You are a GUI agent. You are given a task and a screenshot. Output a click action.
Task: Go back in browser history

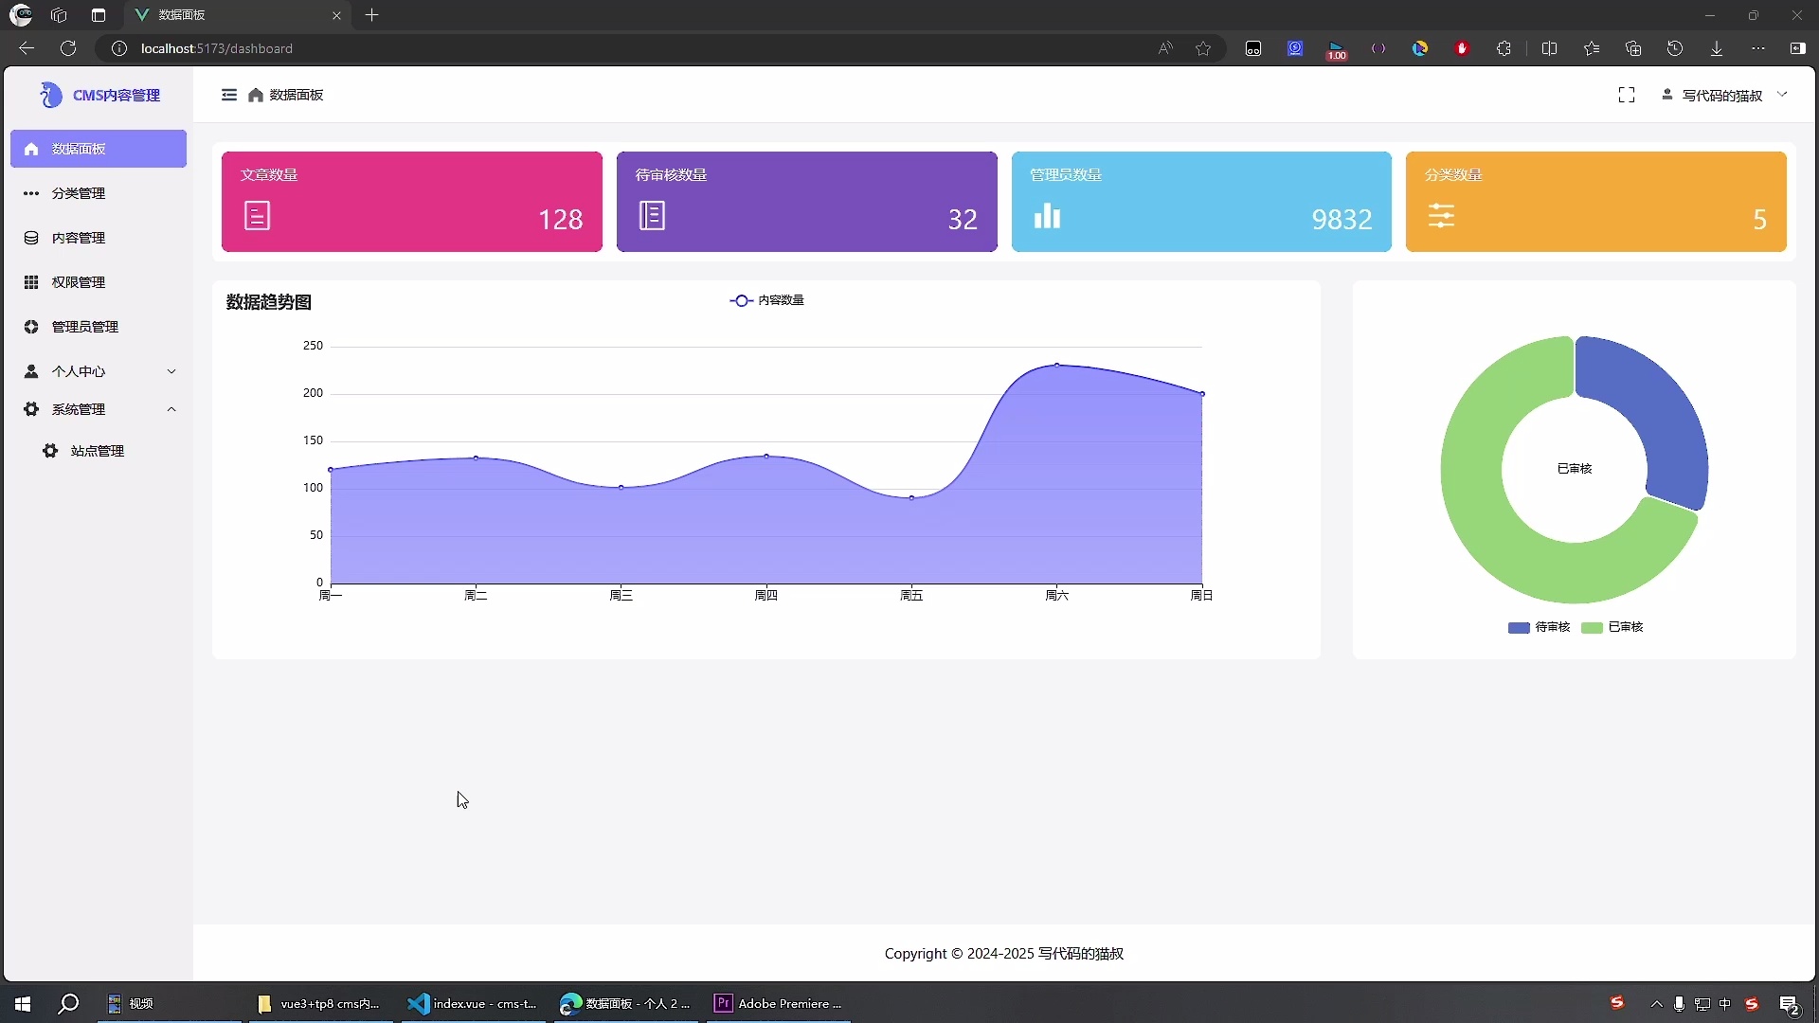(27, 48)
